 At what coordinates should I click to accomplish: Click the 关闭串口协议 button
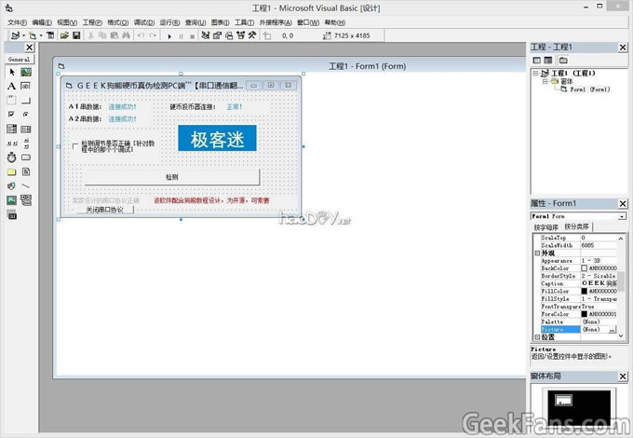coord(104,210)
